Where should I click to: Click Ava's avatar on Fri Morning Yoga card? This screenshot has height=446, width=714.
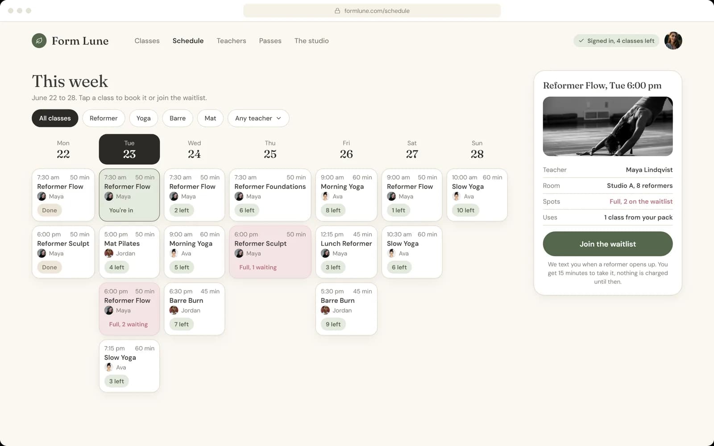(325, 196)
